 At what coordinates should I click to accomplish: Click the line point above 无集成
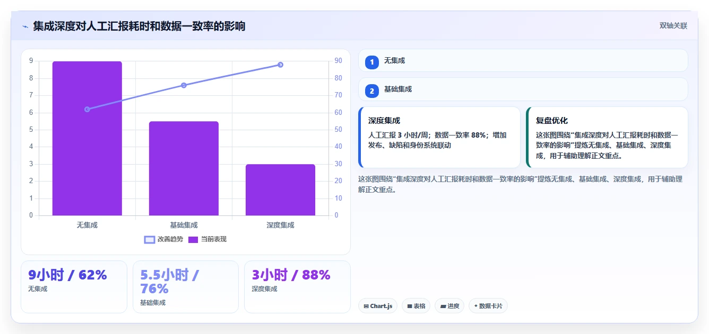coord(87,109)
